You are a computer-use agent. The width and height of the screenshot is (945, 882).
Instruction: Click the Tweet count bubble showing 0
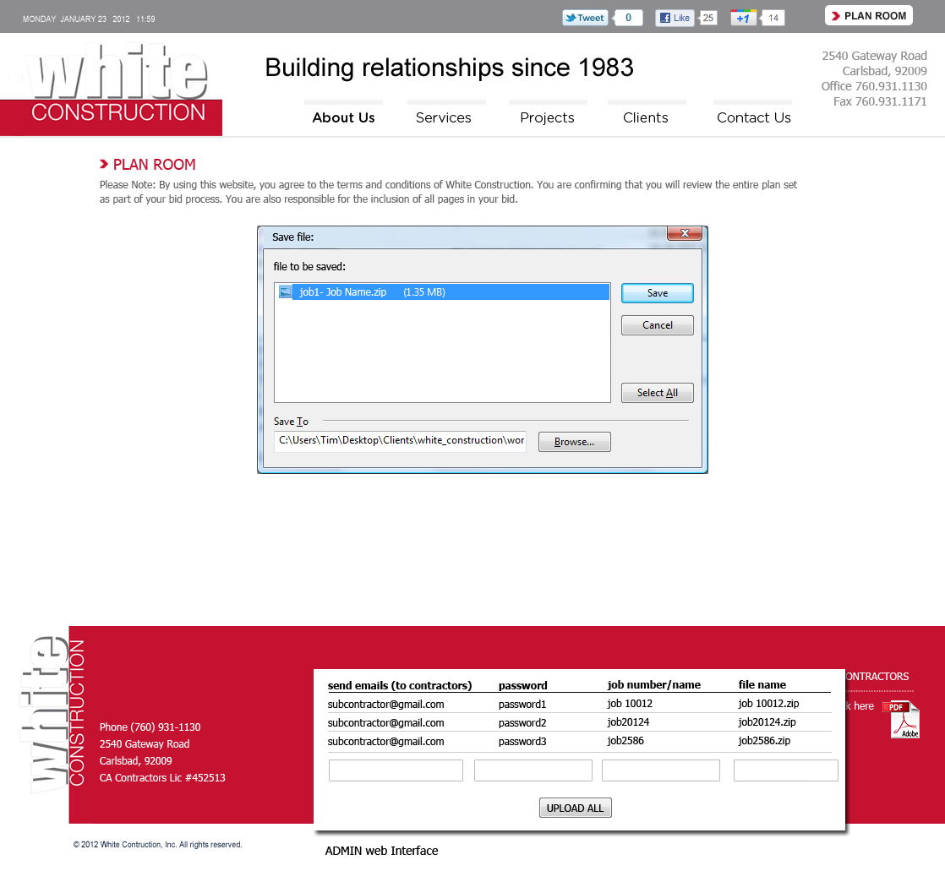coord(628,18)
